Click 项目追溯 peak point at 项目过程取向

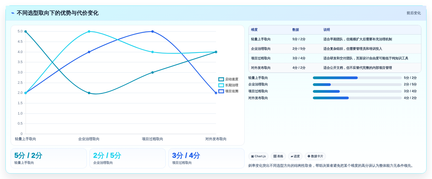pos(152,32)
